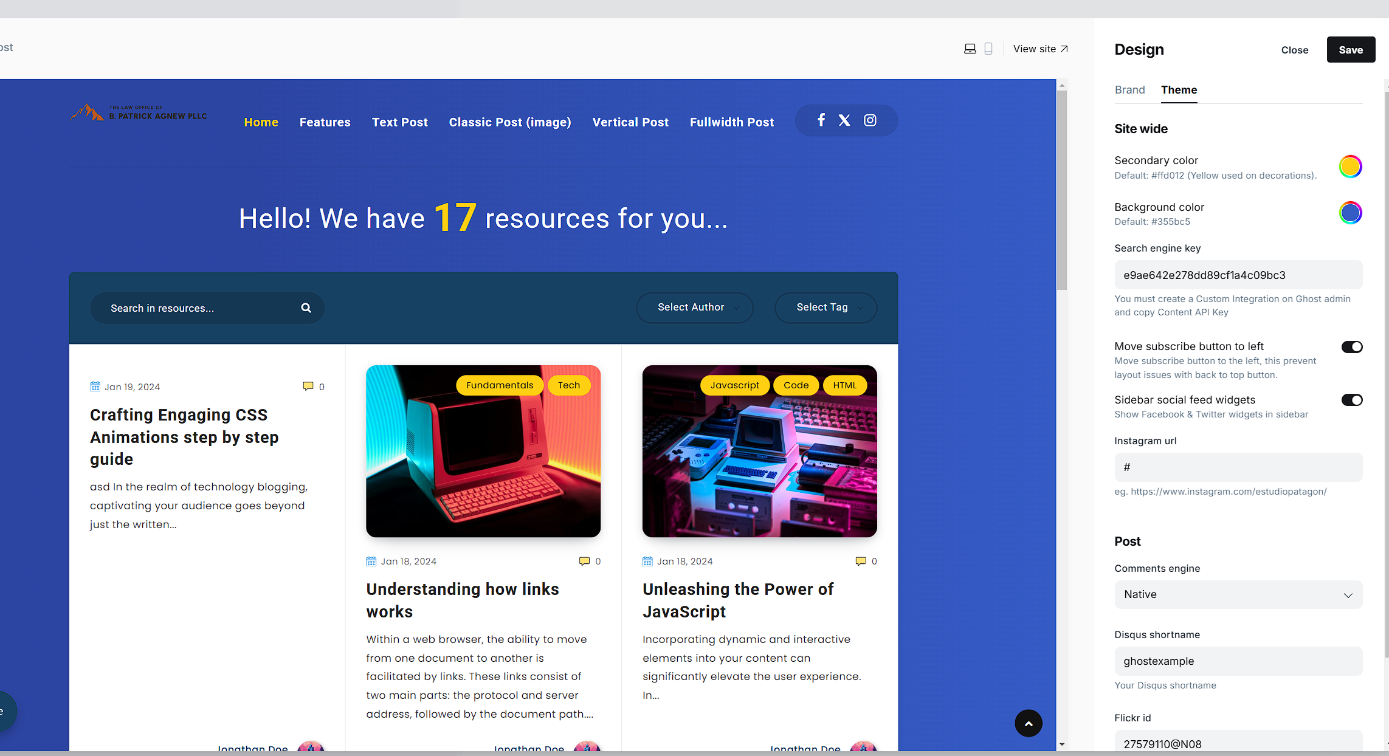Open Unleashing the Power of JavaScript title
Image resolution: width=1389 pixels, height=756 pixels.
click(x=738, y=600)
